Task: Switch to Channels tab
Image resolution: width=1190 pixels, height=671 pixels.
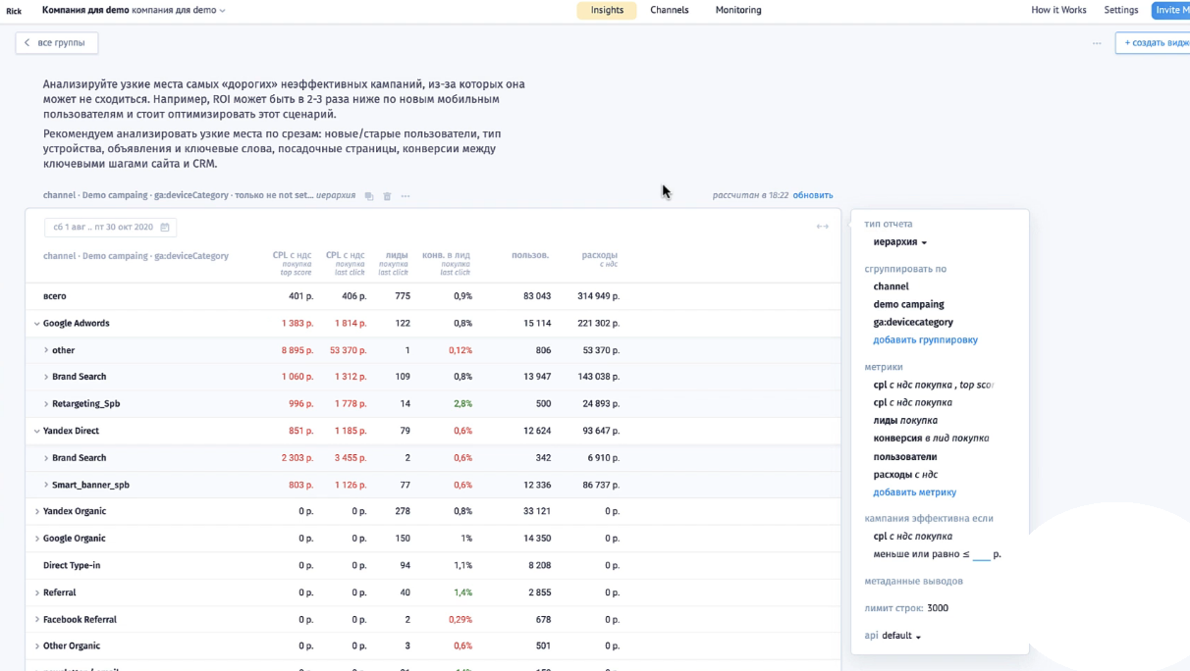Action: tap(670, 10)
